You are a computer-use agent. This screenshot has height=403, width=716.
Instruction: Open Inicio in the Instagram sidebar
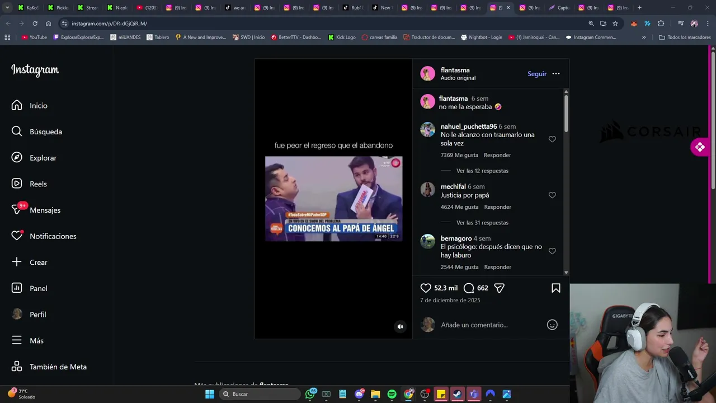30,105
